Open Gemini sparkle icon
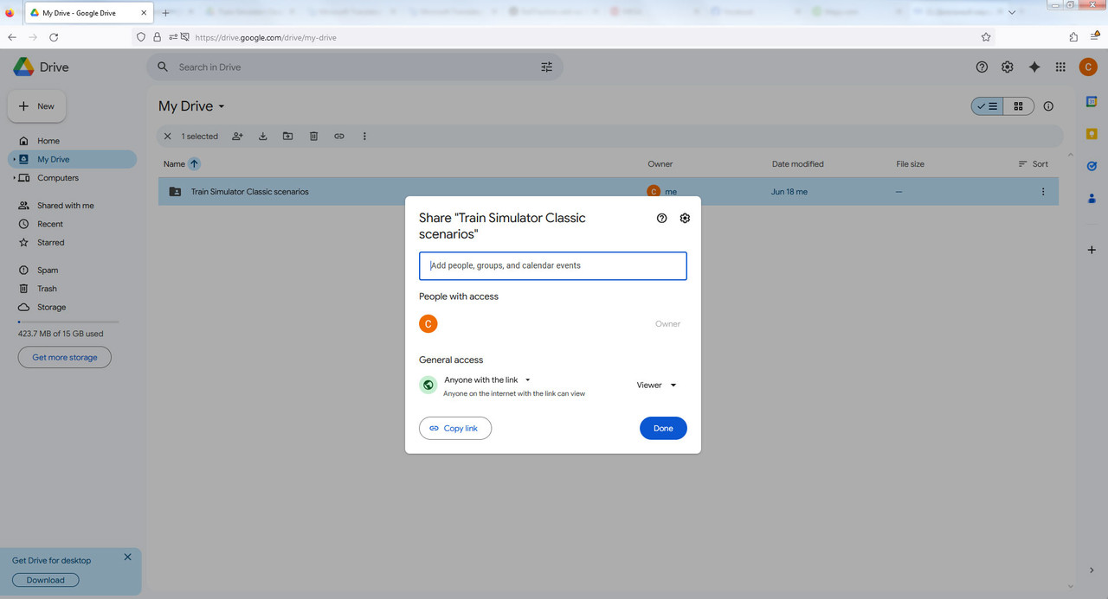This screenshot has height=599, width=1108. point(1034,67)
